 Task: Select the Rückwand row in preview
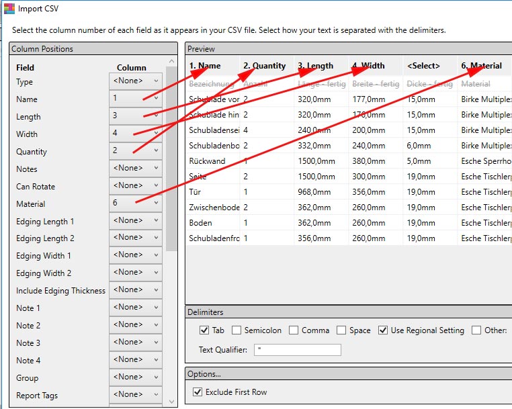(349, 161)
